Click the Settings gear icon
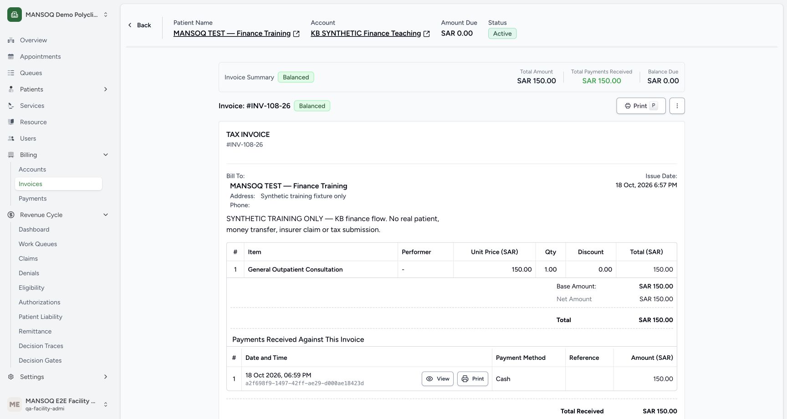The image size is (787, 419). pos(11,377)
